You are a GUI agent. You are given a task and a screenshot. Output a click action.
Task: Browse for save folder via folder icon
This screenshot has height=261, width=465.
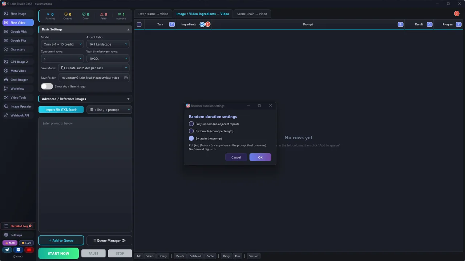126,78
